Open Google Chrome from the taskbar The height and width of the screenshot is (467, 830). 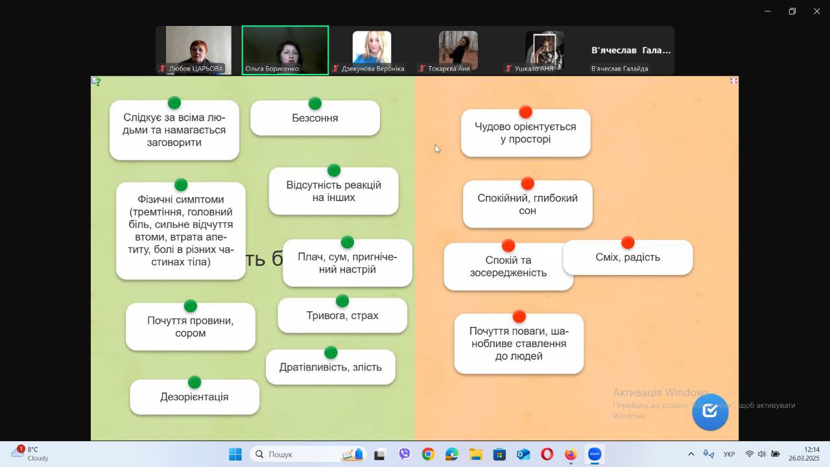tap(428, 454)
